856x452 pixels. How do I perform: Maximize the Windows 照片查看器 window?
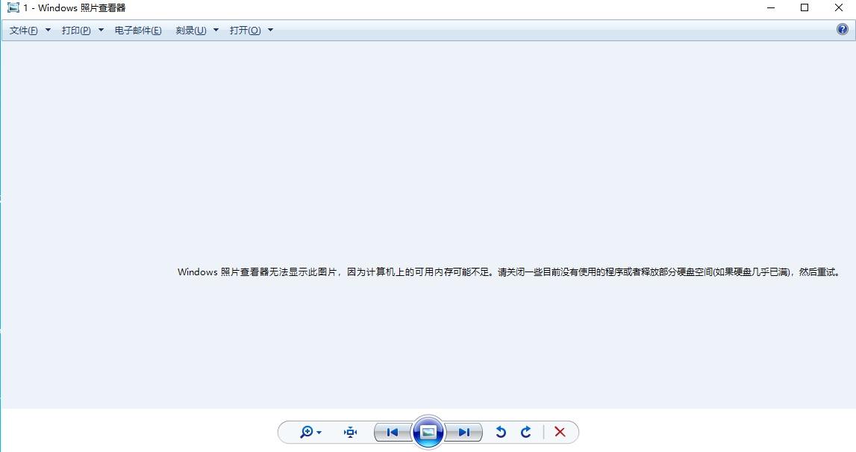click(x=805, y=7)
